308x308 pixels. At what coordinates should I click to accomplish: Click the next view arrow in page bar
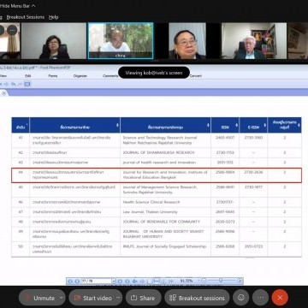[142, 281]
